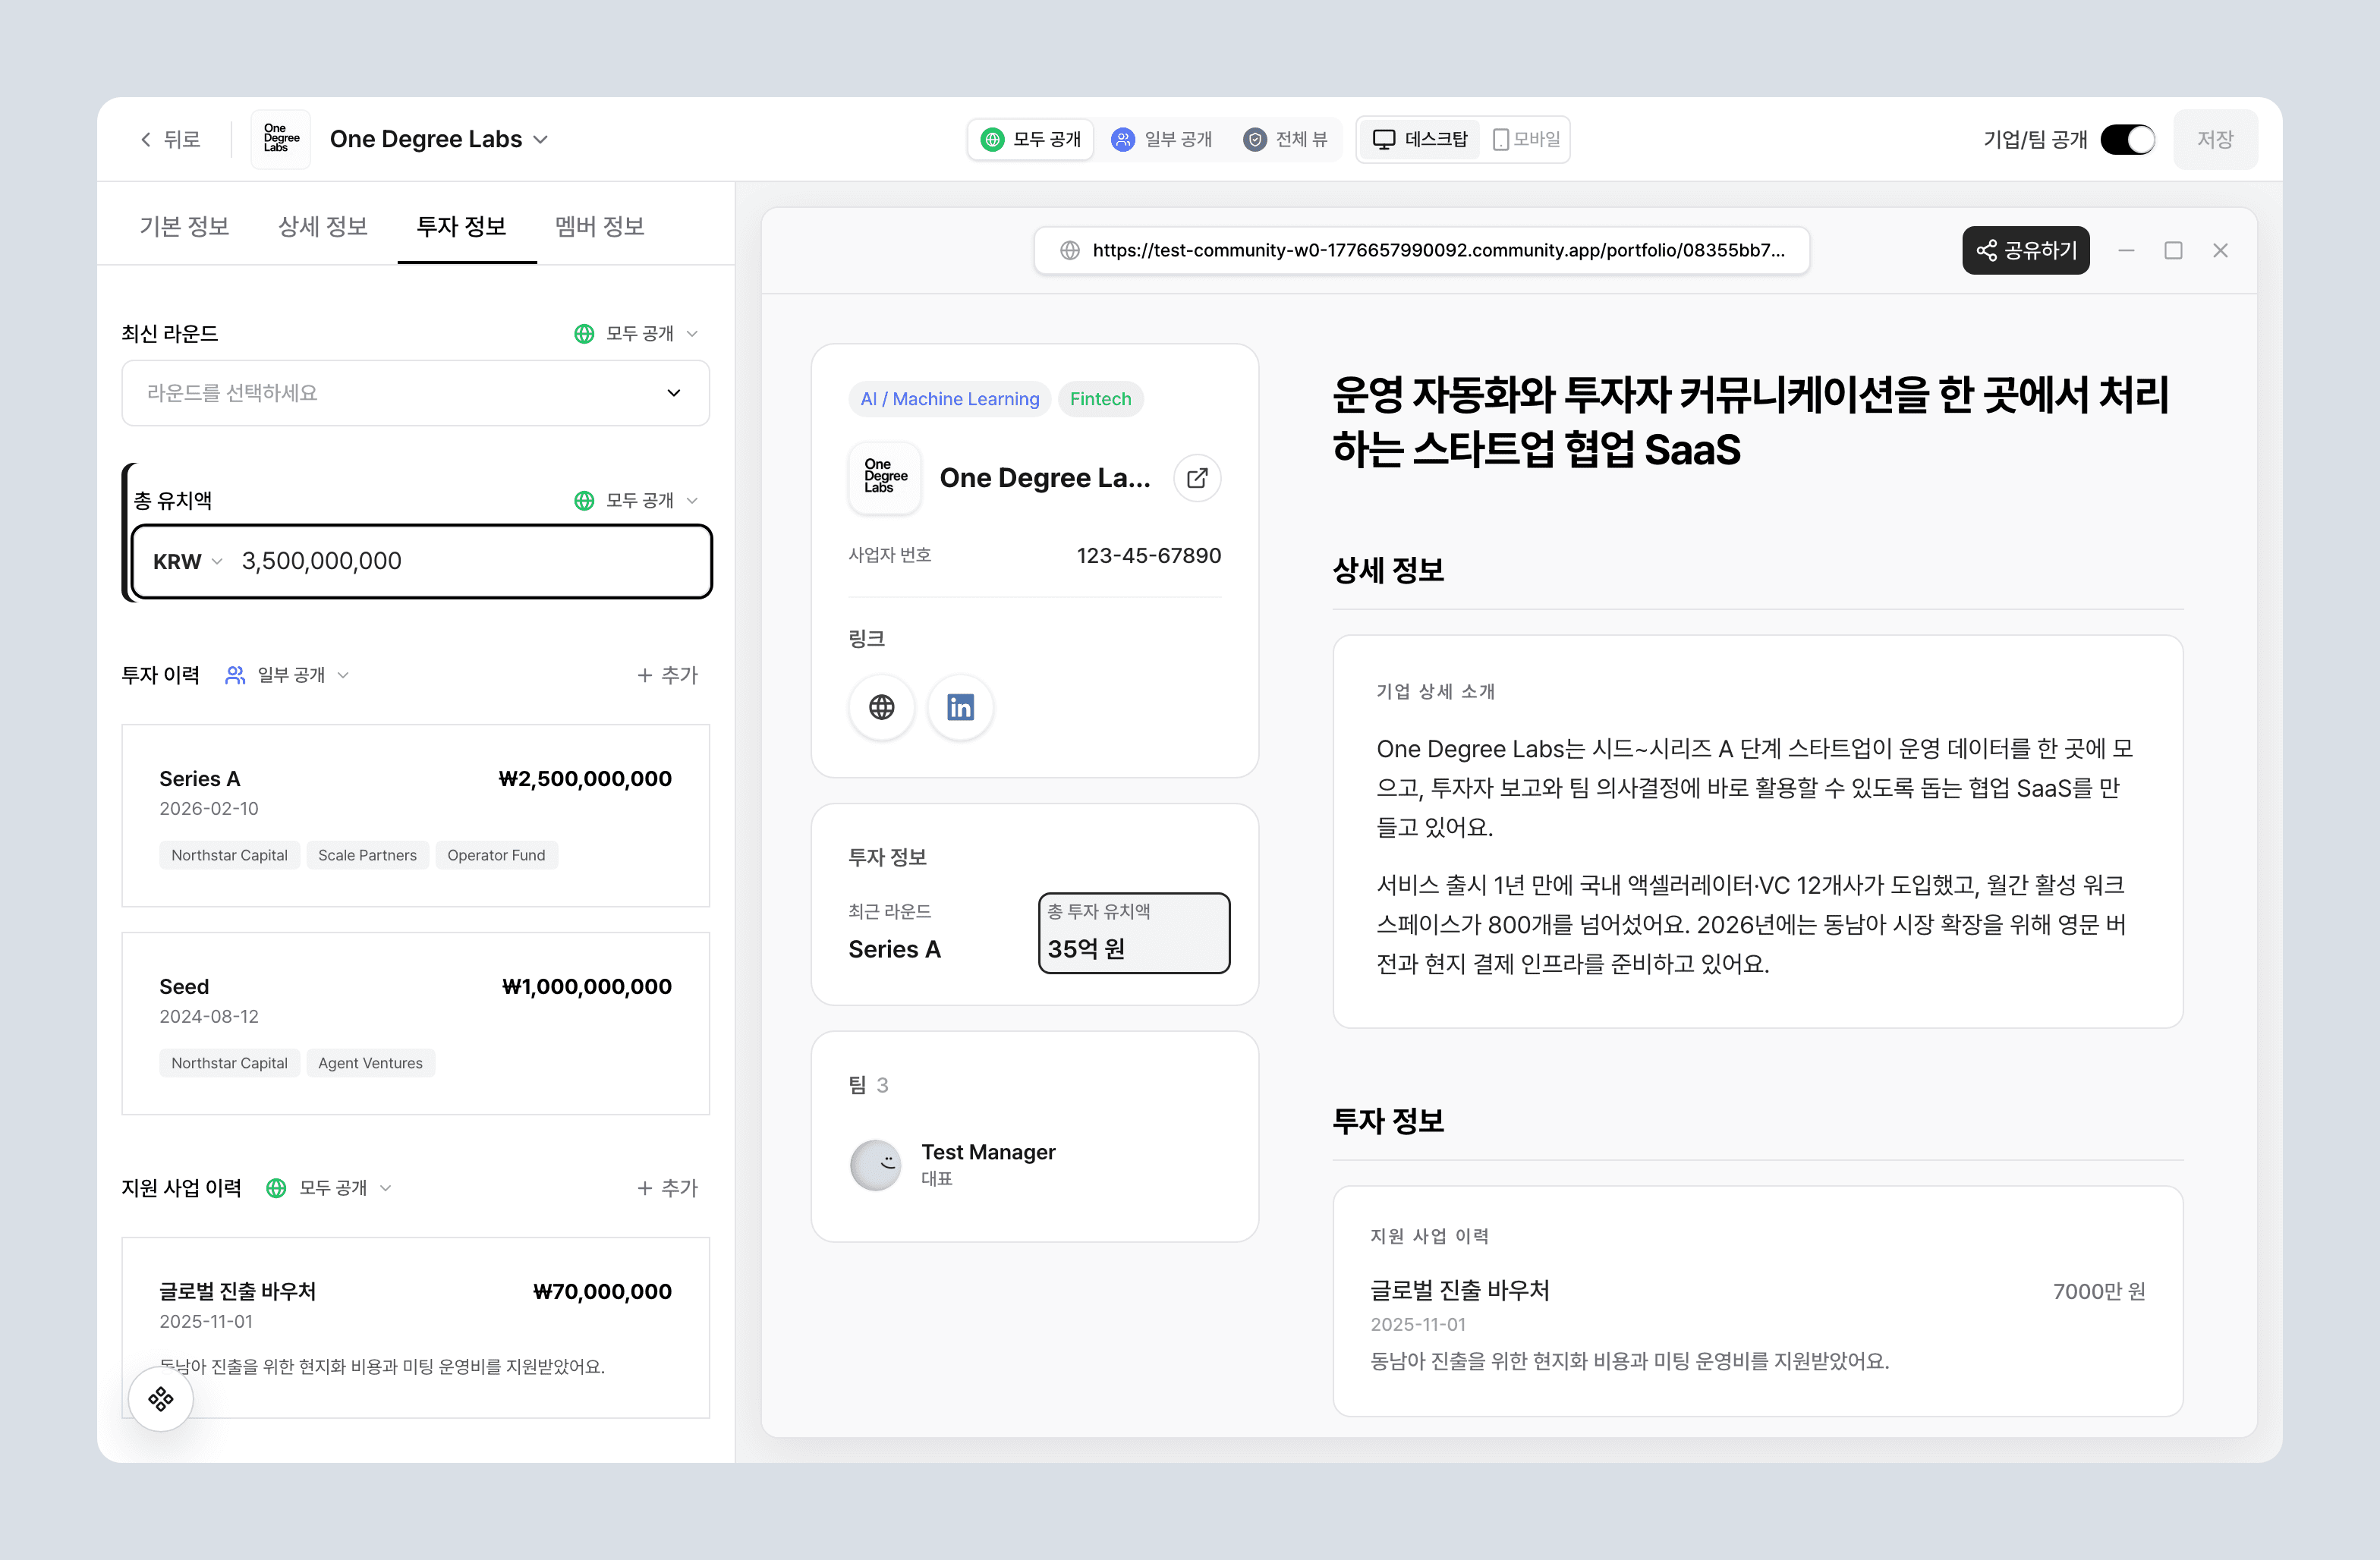Open the One Degree Labs company switcher
2380x1560 pixels.
[x=439, y=139]
